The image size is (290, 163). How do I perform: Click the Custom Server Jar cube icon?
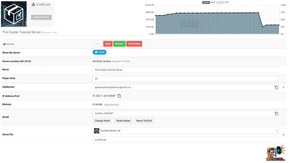coord(96,131)
